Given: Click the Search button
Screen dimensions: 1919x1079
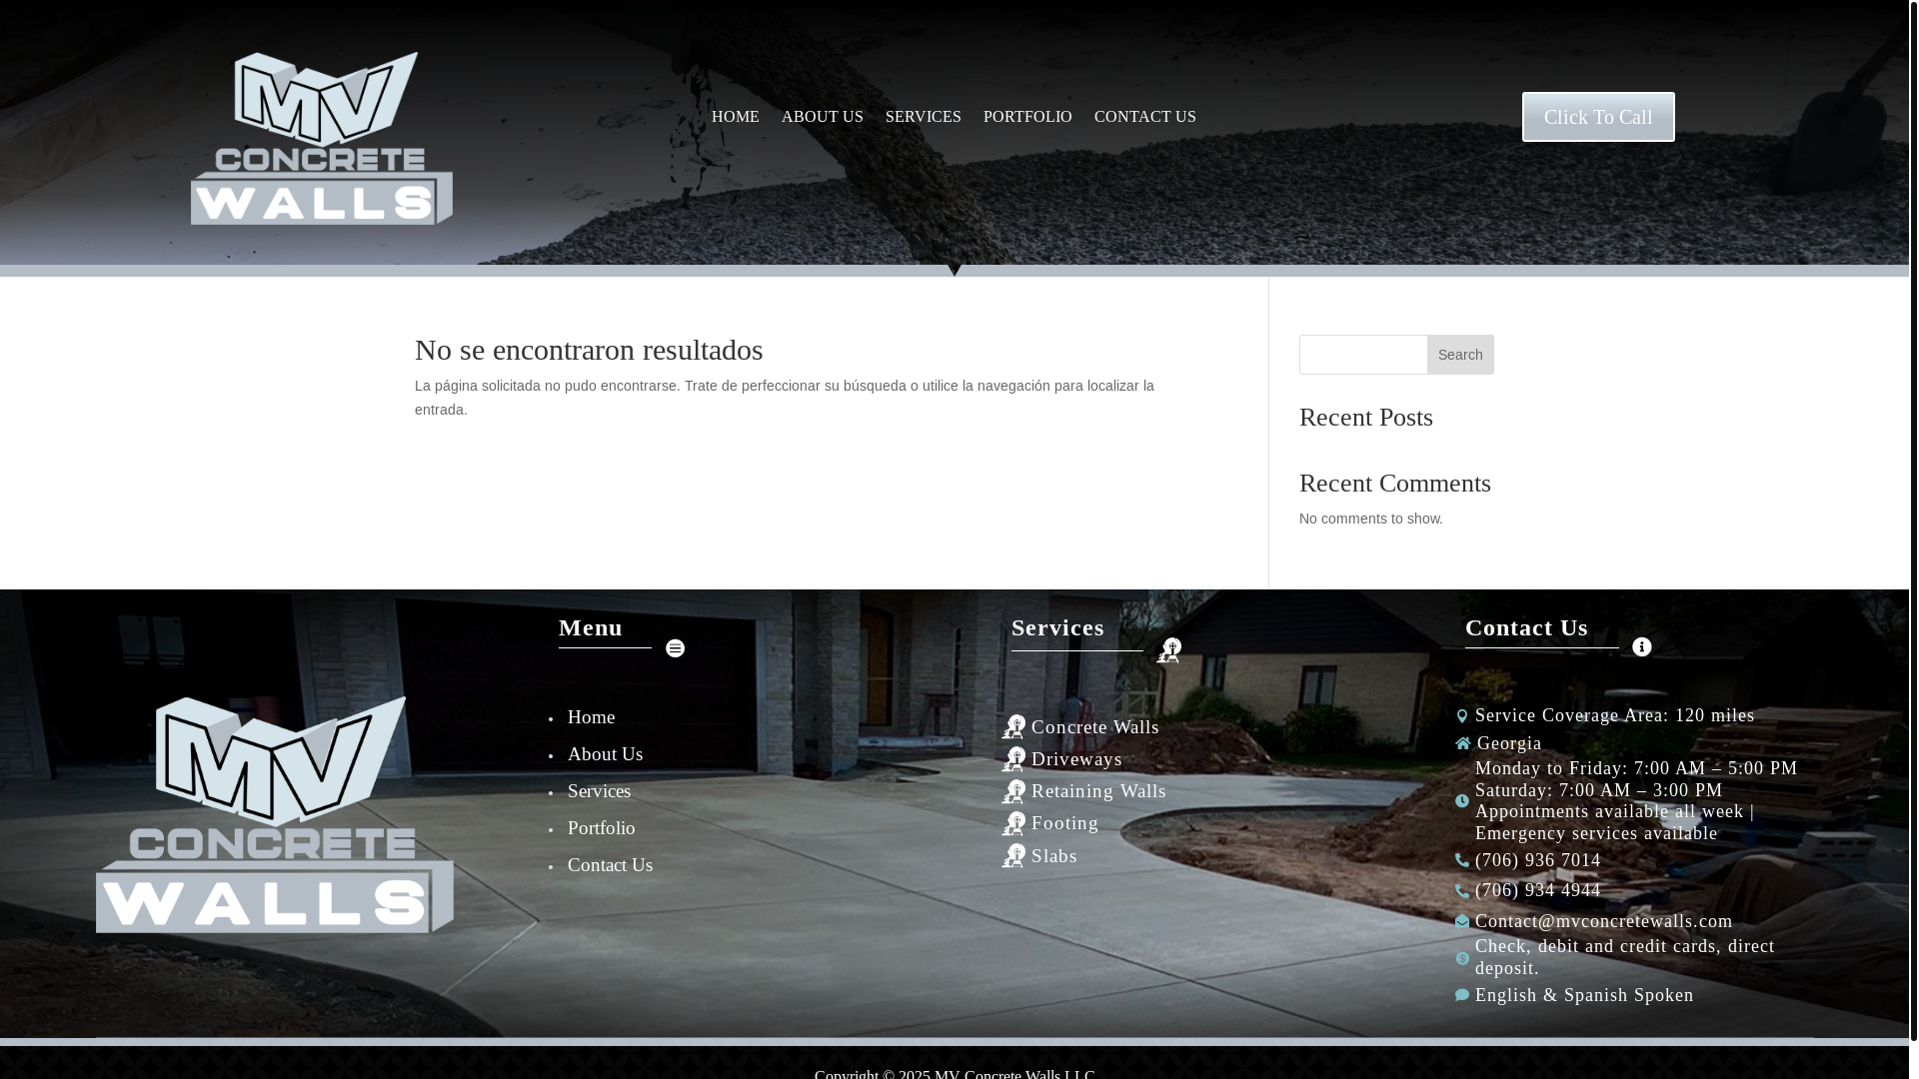Looking at the screenshot, I should click(x=1460, y=355).
